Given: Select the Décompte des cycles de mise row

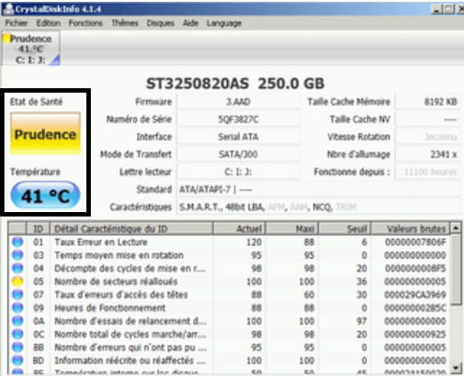Looking at the screenshot, I should point(229,268).
